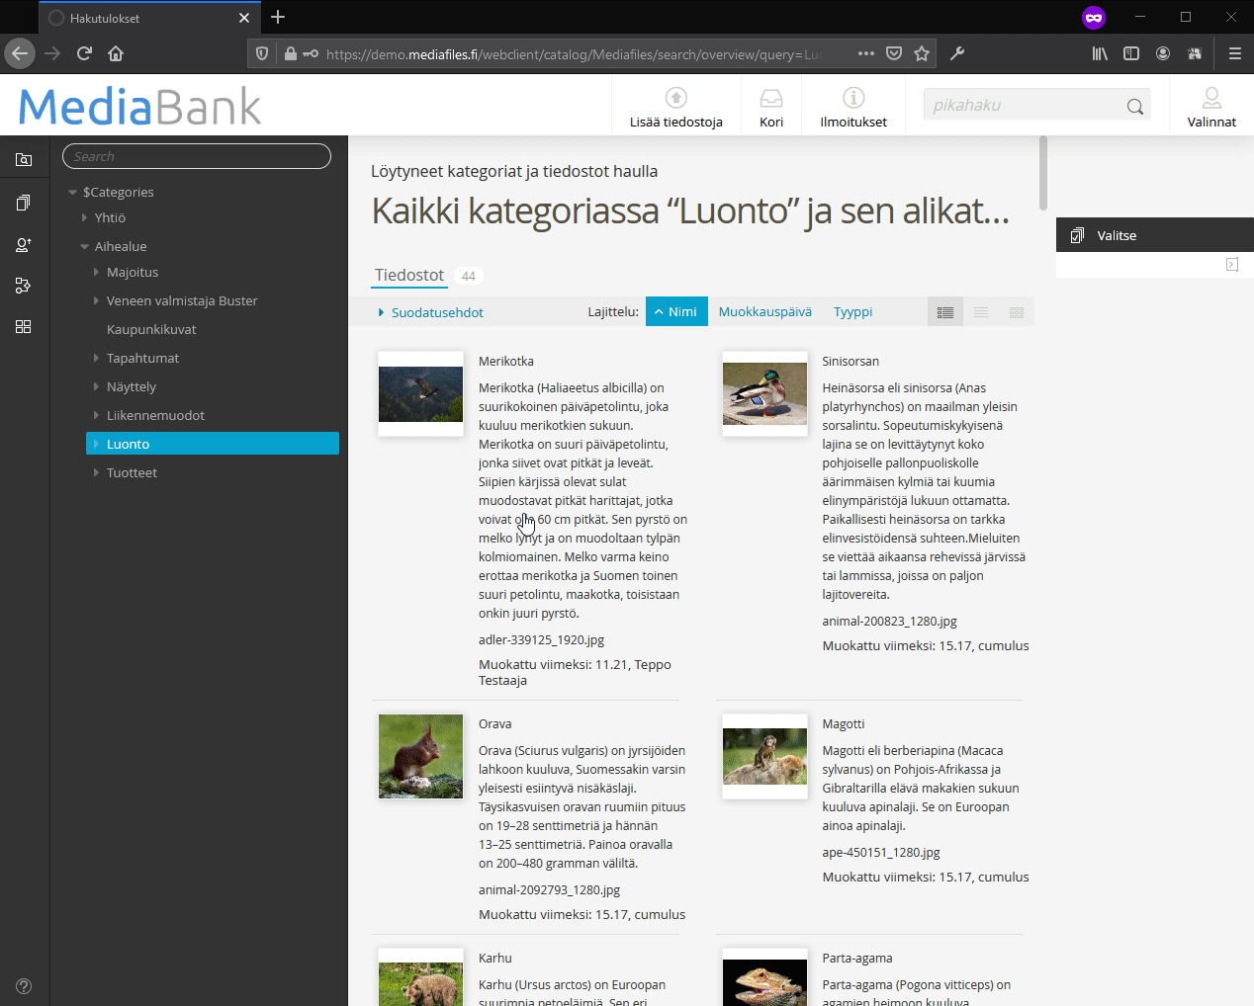Click the vertical page scrollbar
Image resolution: width=1254 pixels, height=1006 pixels.
[x=1042, y=174]
